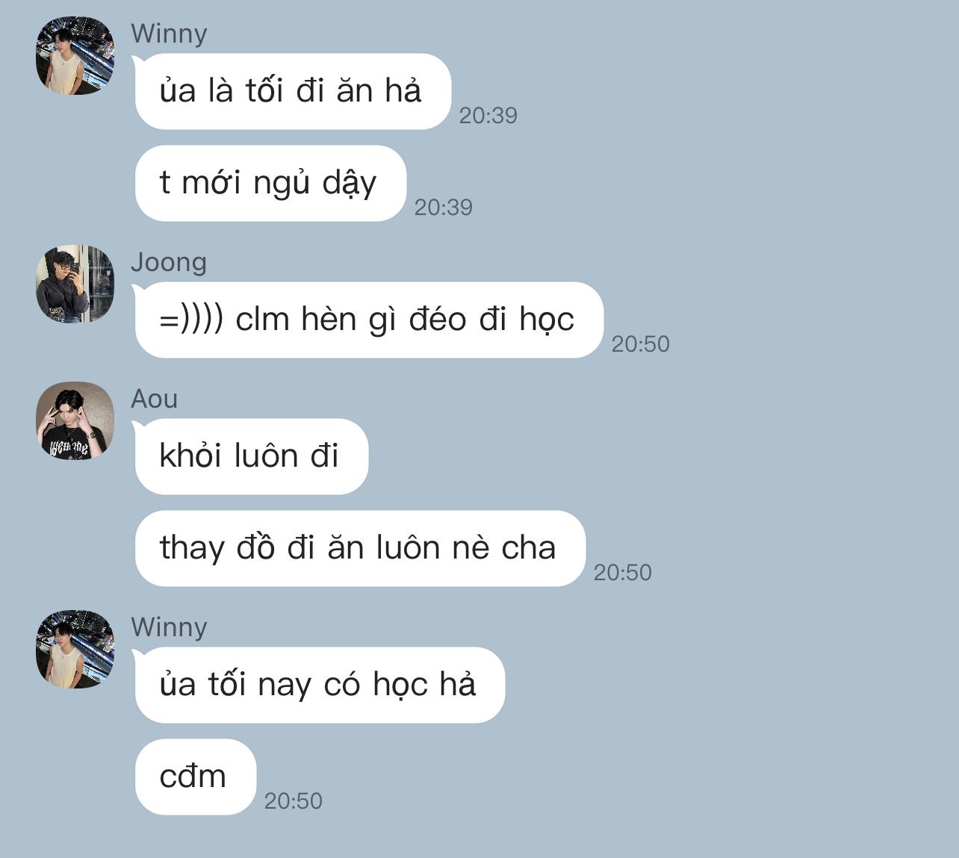Viewport: 959px width, 858px height.
Task: Tap Aou's profile picture
Action: (75, 421)
